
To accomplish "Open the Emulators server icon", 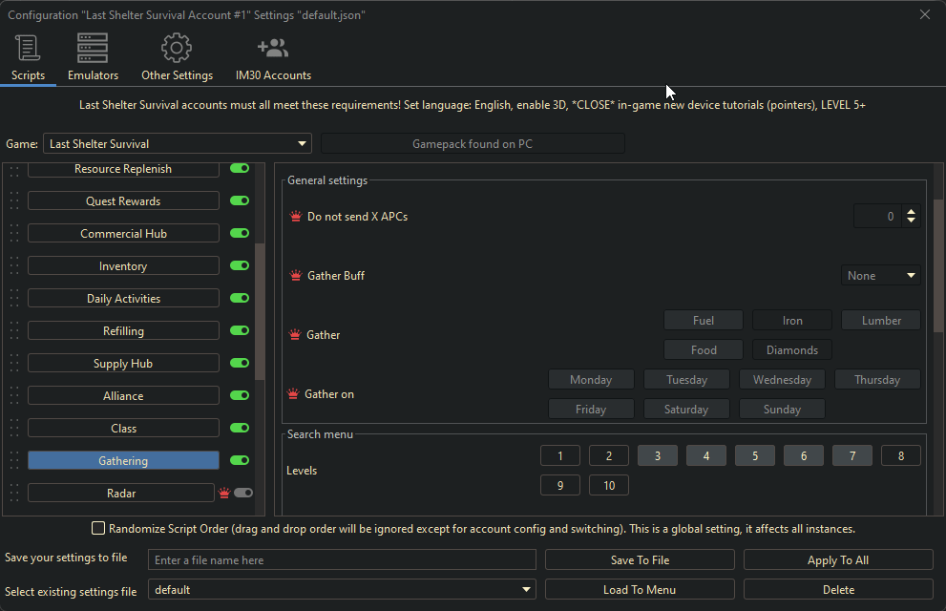I will point(93,48).
